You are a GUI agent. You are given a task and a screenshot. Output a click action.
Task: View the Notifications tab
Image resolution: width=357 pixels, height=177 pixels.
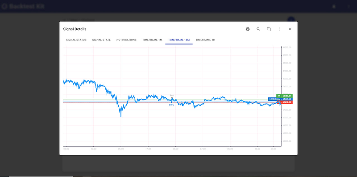126,40
